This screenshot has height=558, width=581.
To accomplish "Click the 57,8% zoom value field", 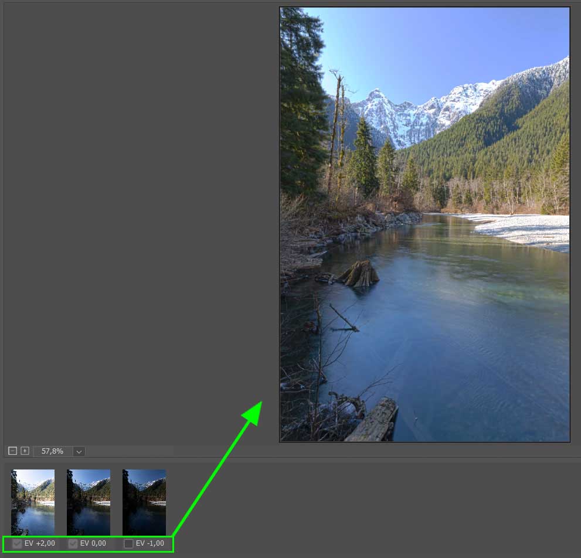I will point(53,451).
